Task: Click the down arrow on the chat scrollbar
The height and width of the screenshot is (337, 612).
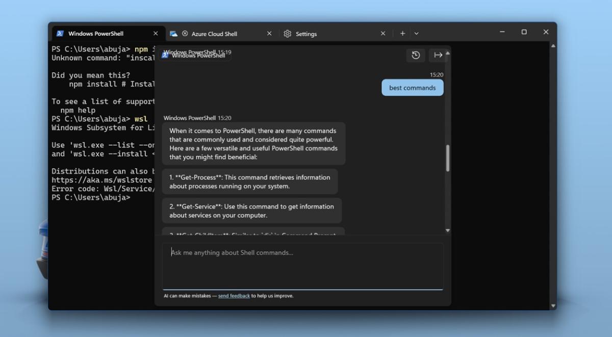Action: coord(447,230)
